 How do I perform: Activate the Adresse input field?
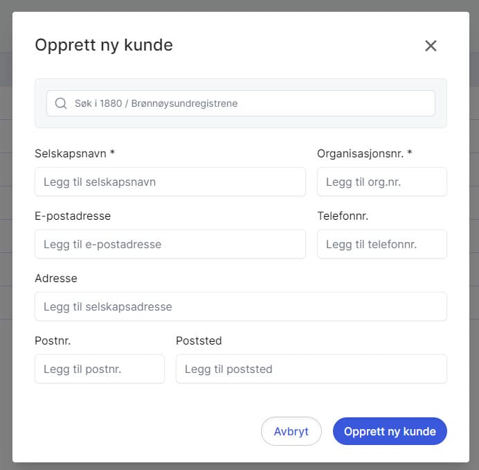[240, 306]
